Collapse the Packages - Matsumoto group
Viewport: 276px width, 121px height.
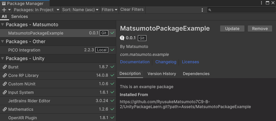coord(3,25)
